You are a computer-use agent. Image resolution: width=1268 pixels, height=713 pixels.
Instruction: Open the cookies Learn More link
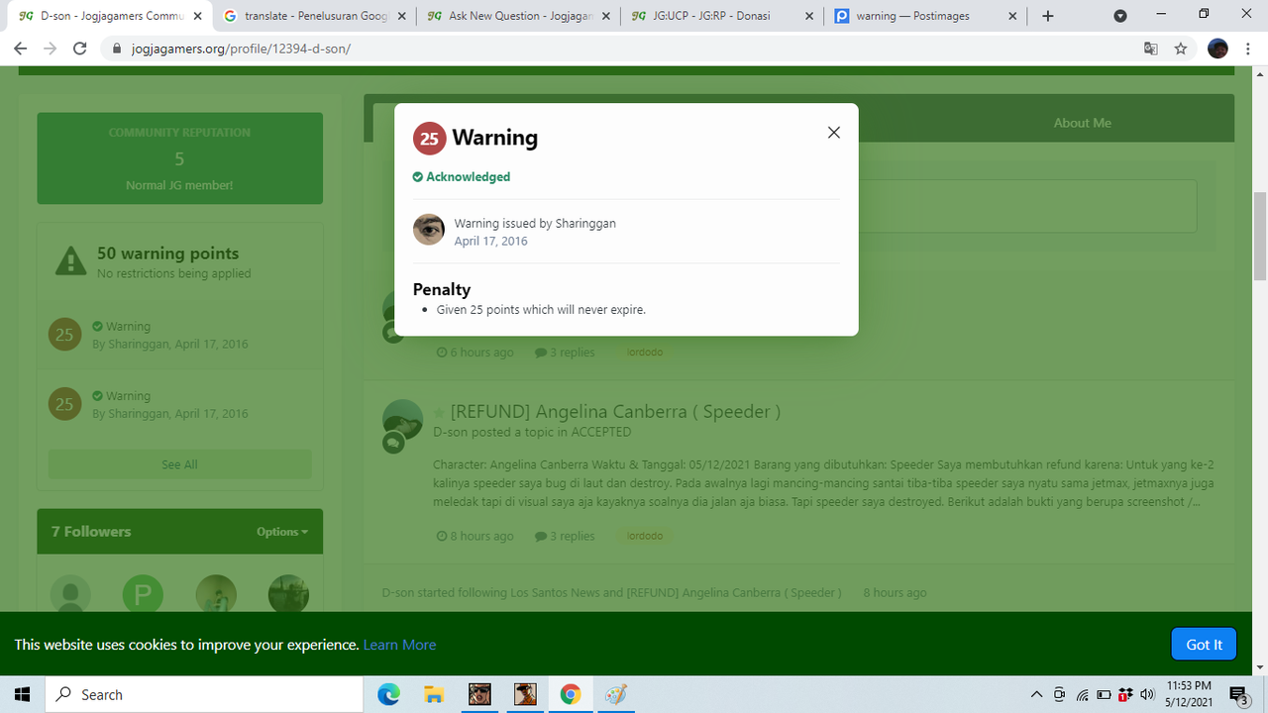pyautogui.click(x=399, y=645)
